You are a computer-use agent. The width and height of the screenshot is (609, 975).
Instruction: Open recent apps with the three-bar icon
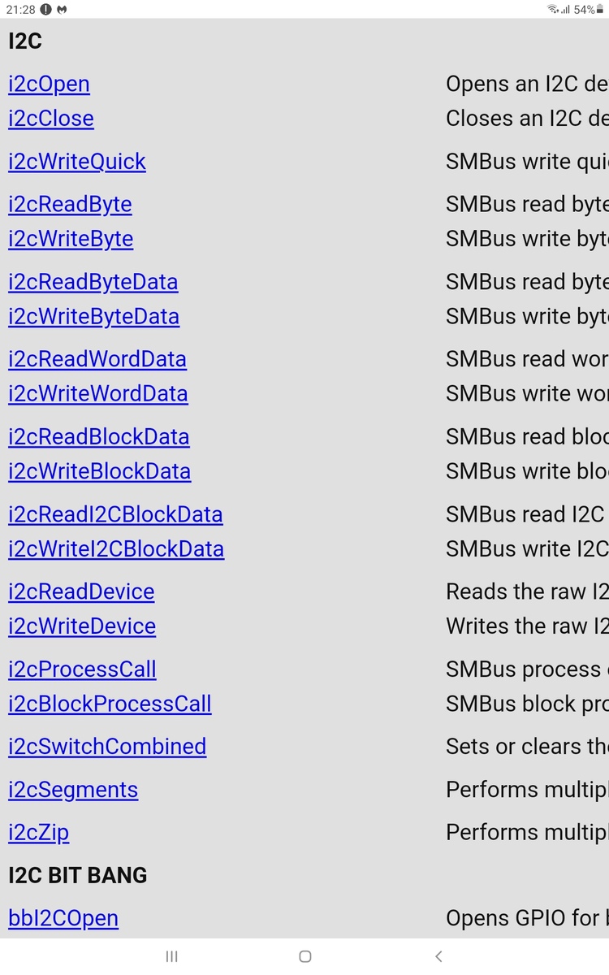click(171, 956)
